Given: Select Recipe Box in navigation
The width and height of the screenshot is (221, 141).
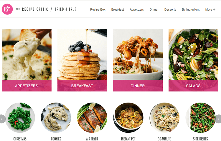Looking at the screenshot, I should pos(98,9).
